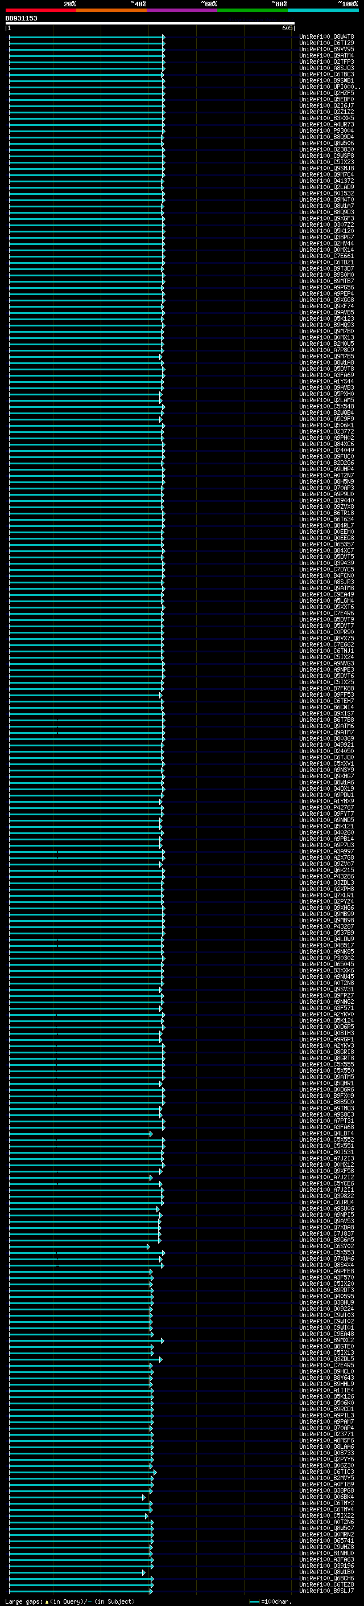
Task: Click the UniRef100_Q2HZF5 label
Action: click(x=326, y=93)
